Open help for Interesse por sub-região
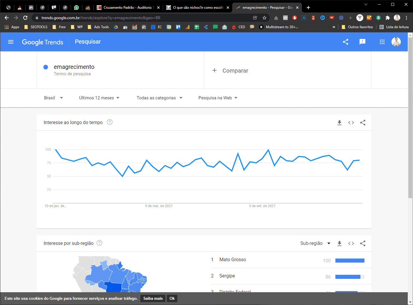 click(99, 243)
